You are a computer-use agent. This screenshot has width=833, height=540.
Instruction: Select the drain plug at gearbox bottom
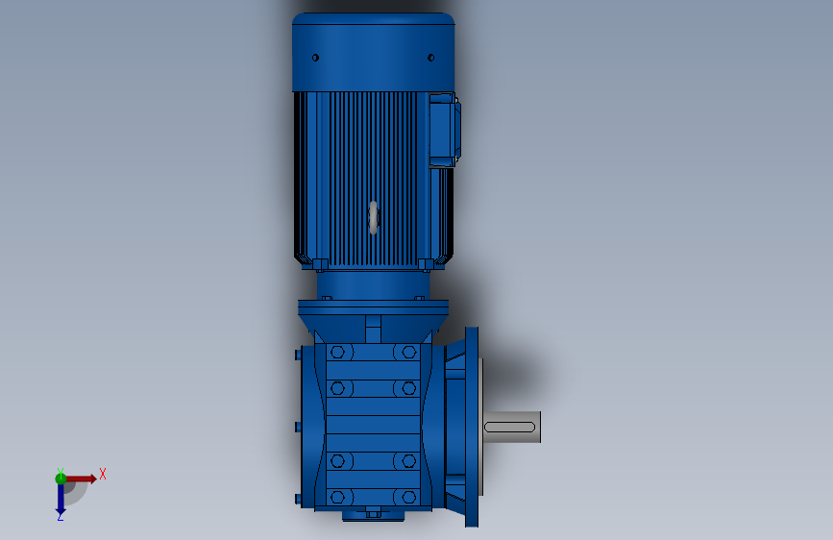(x=373, y=514)
